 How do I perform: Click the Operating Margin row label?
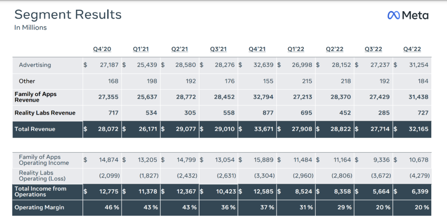[x=39, y=207]
